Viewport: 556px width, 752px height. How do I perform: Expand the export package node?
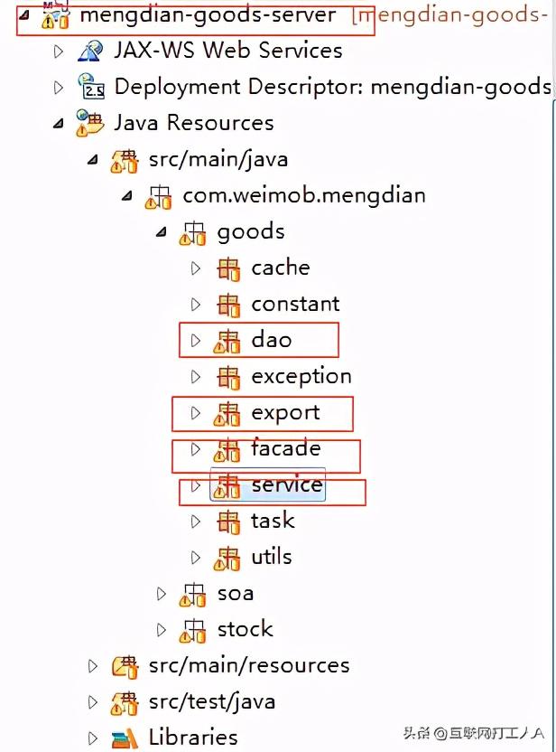tap(196, 413)
